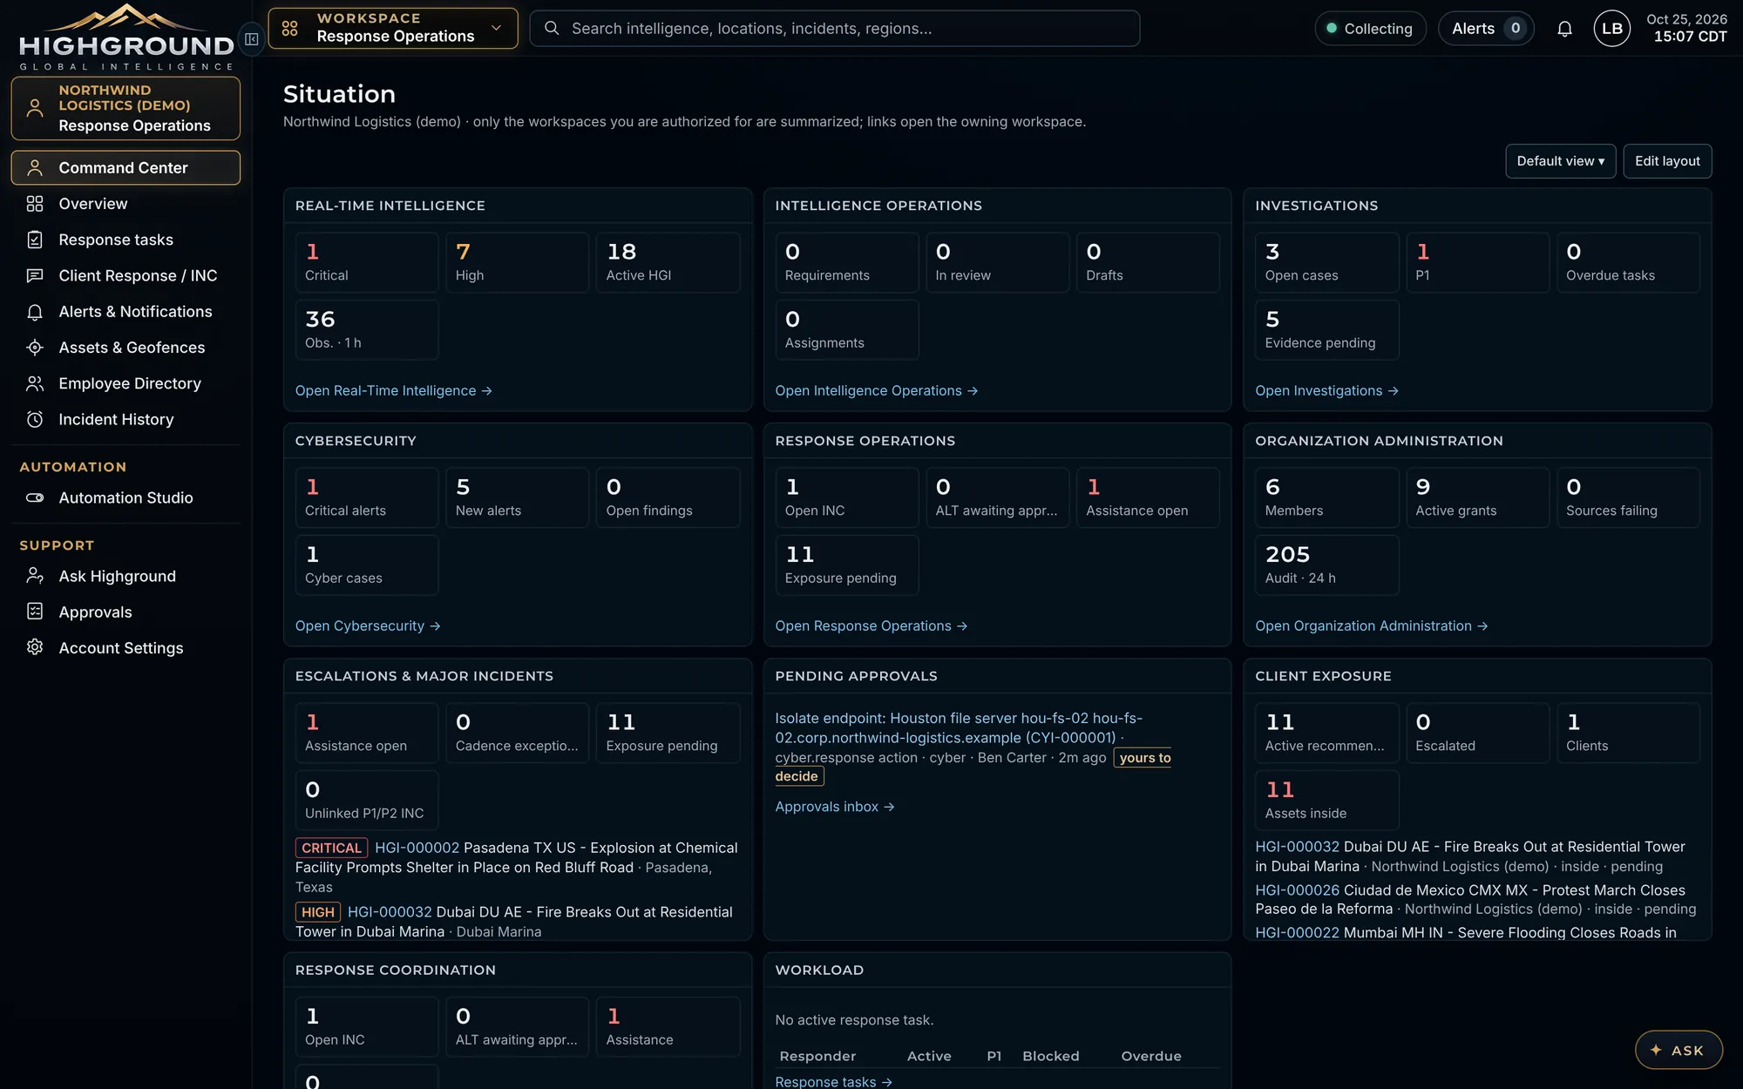Click the Overview grid icon in sidebar
The width and height of the screenshot is (1743, 1089).
coord(35,204)
